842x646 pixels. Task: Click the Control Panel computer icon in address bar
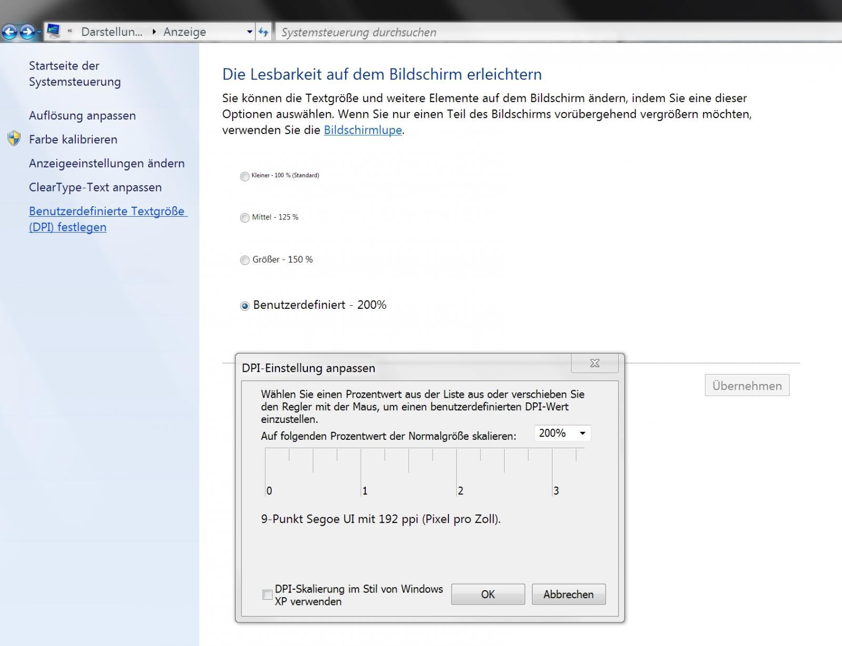point(53,31)
